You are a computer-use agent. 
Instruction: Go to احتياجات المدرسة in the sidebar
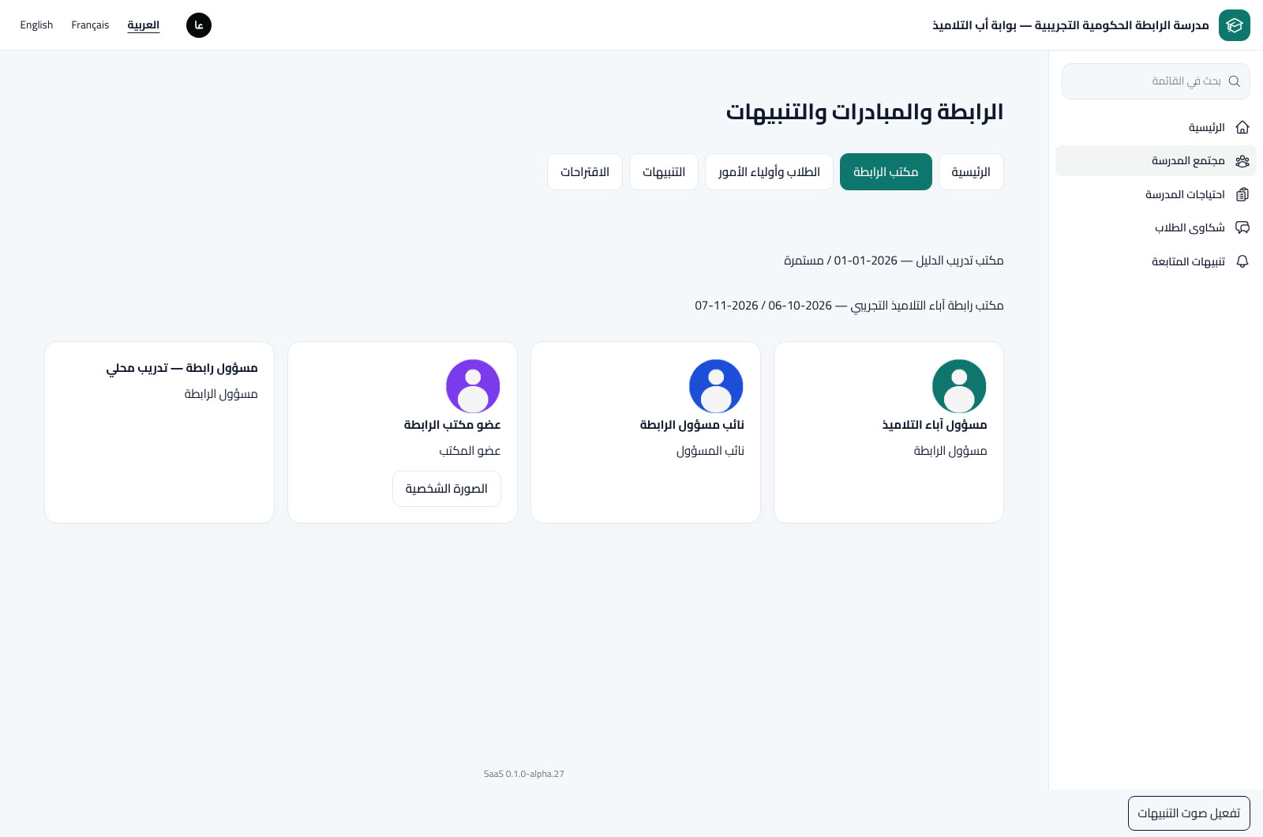1156,194
